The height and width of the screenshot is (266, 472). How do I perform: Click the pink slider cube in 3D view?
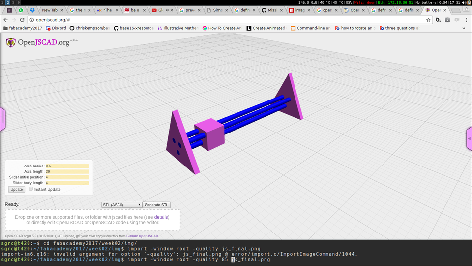tap(210, 134)
